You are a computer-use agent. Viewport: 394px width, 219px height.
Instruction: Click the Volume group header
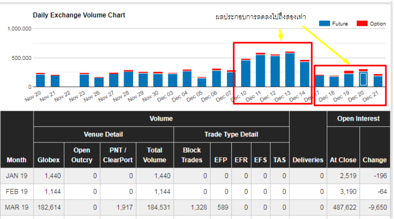(161, 119)
